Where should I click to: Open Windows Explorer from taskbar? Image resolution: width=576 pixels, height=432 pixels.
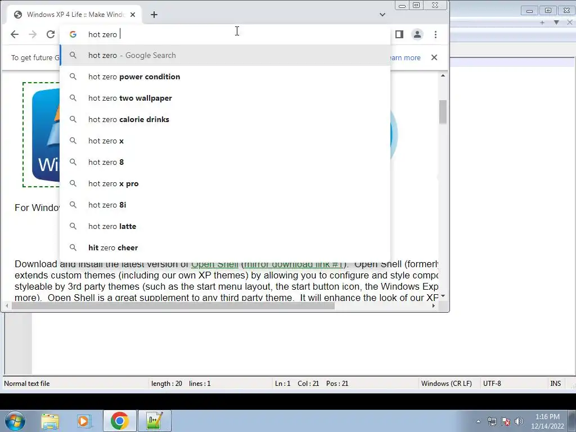click(x=50, y=421)
